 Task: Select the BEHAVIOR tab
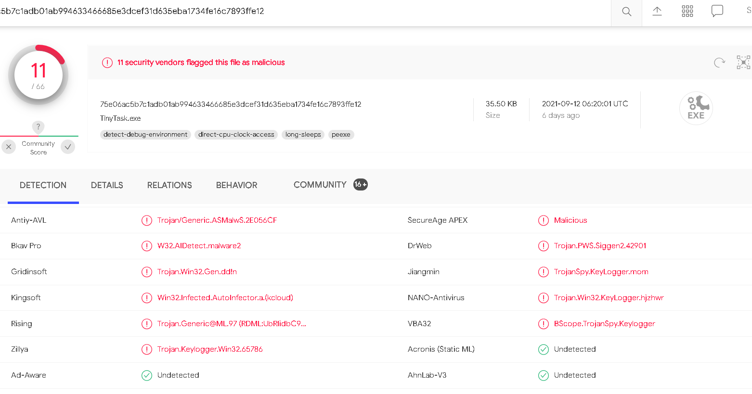pyautogui.click(x=236, y=185)
